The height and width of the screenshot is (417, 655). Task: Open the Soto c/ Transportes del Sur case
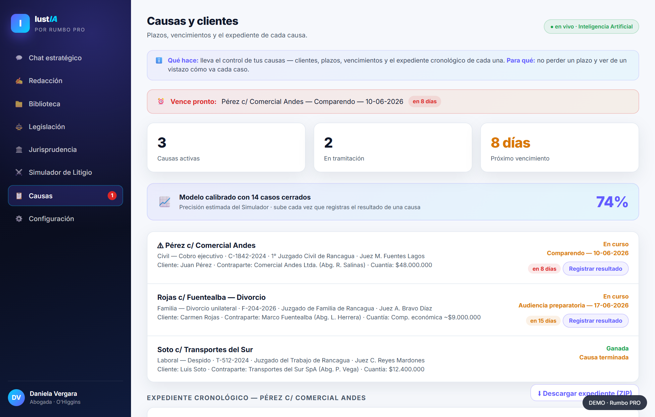click(x=205, y=349)
